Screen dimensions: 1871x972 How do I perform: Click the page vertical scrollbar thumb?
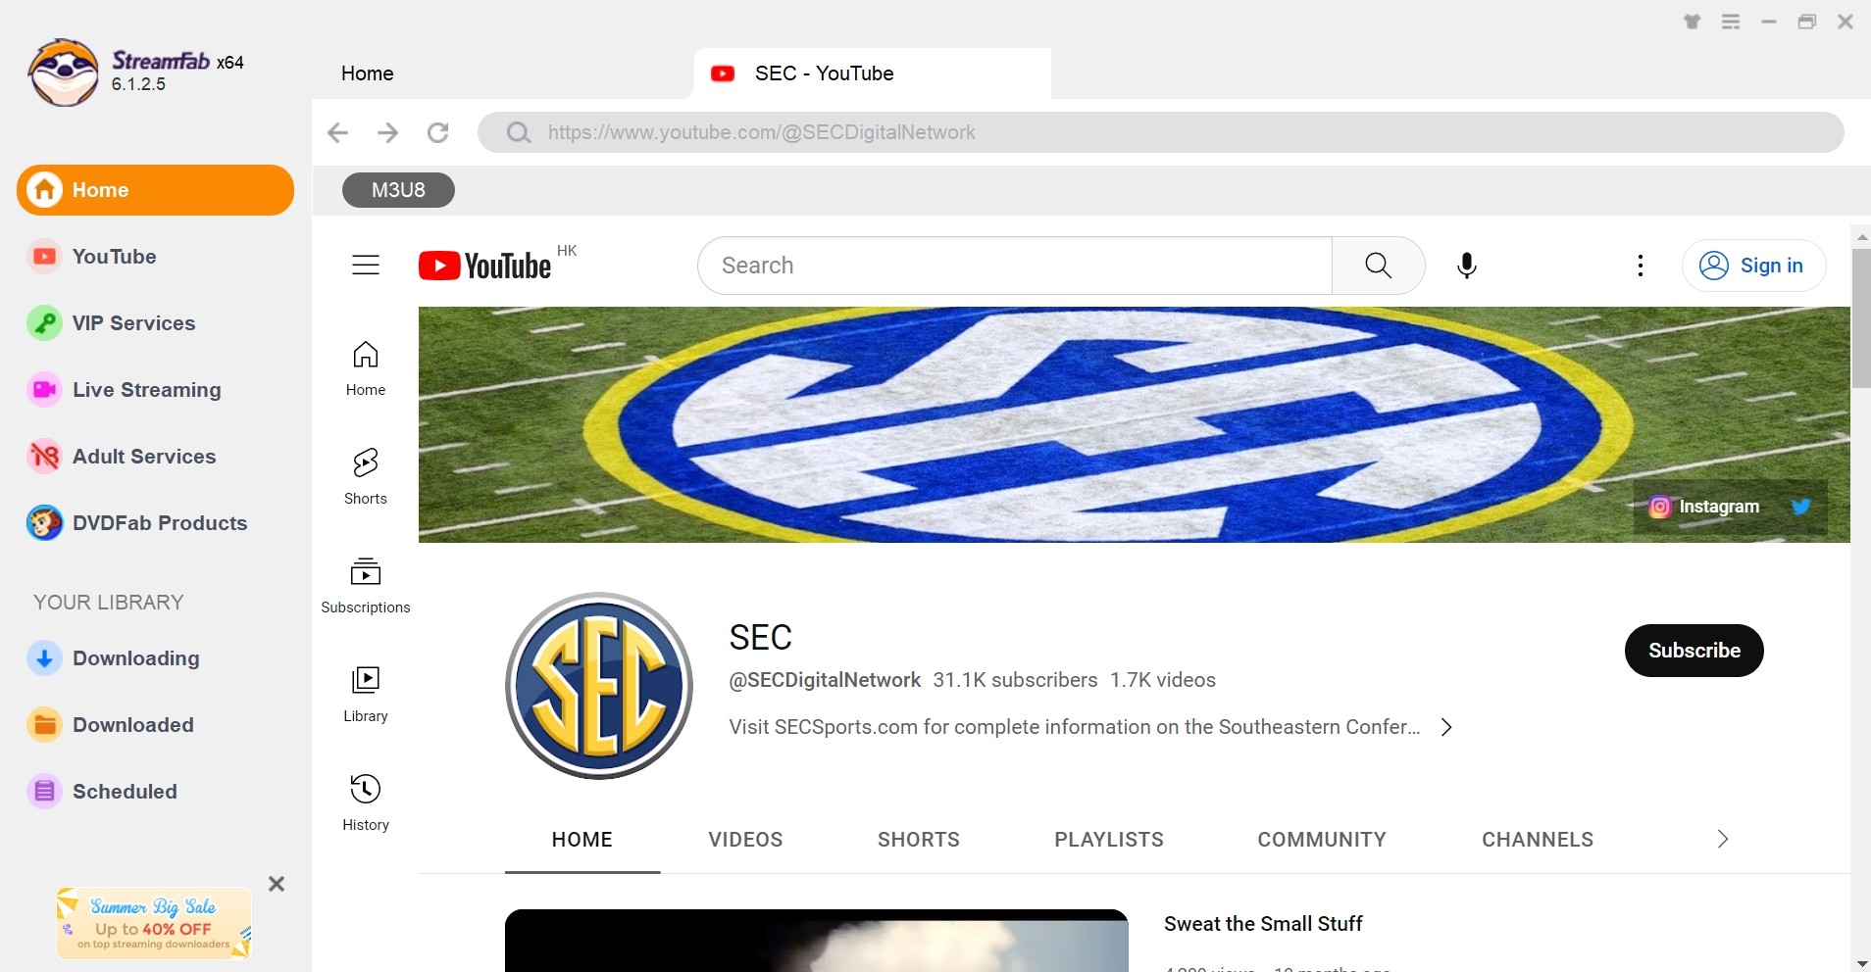[1861, 318]
